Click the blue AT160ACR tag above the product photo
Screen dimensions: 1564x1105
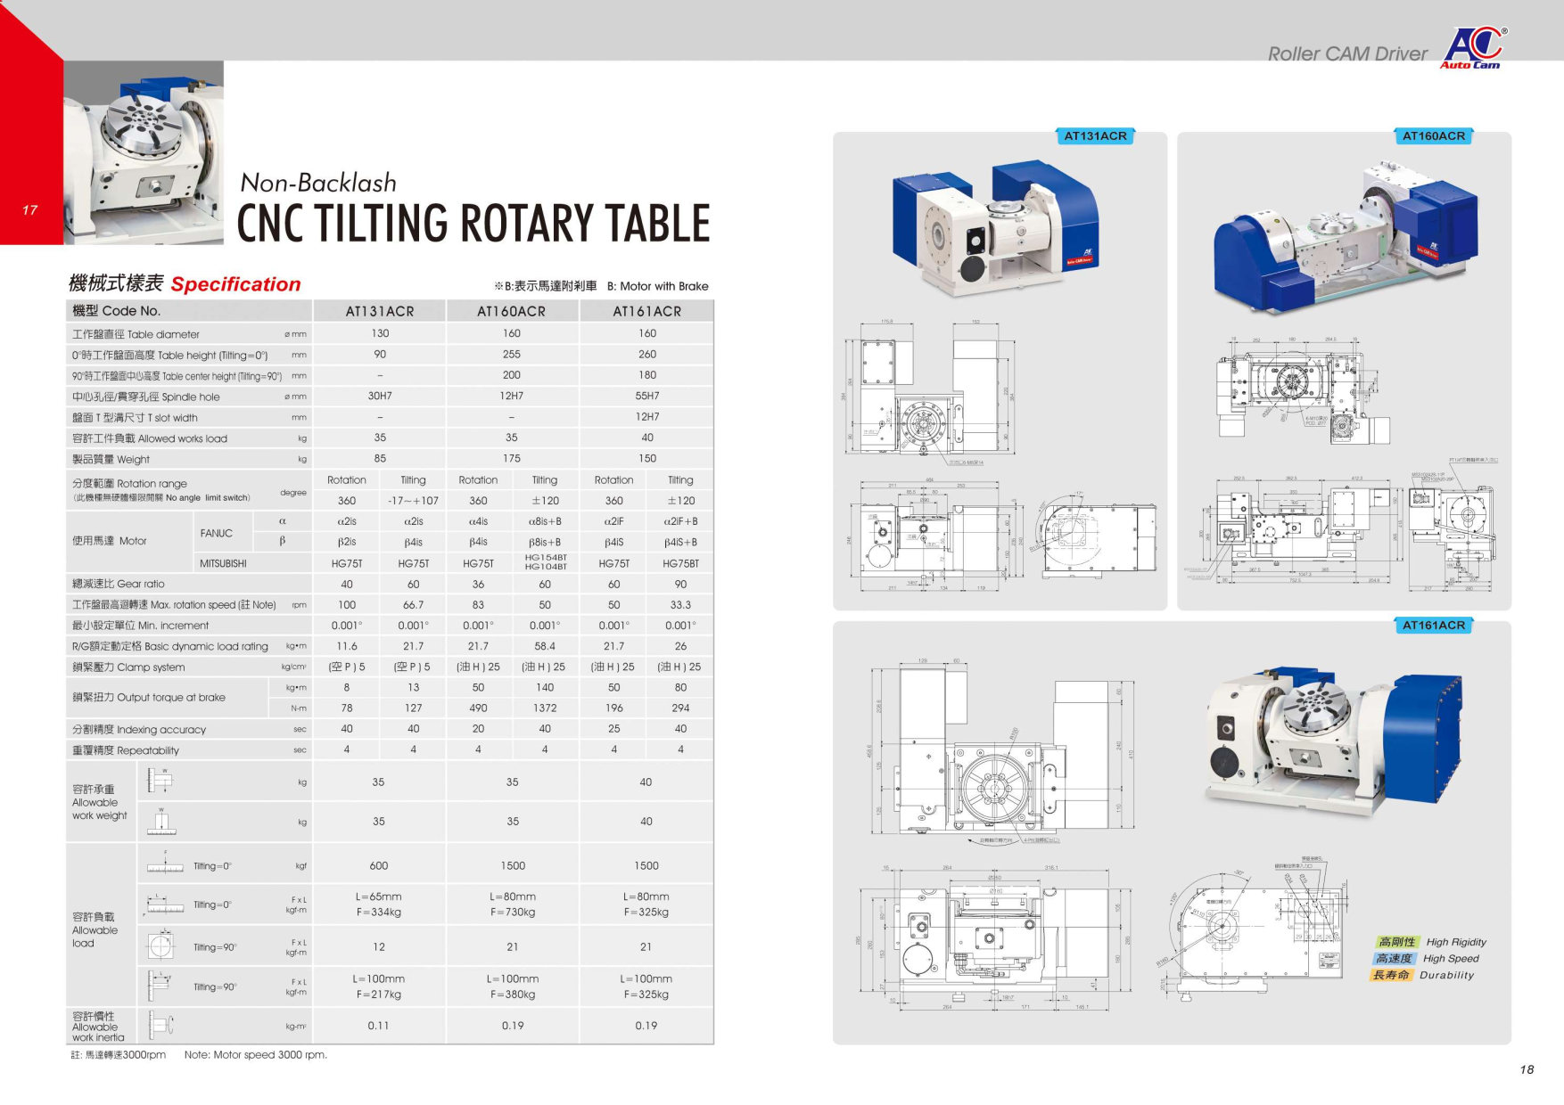click(x=1433, y=136)
